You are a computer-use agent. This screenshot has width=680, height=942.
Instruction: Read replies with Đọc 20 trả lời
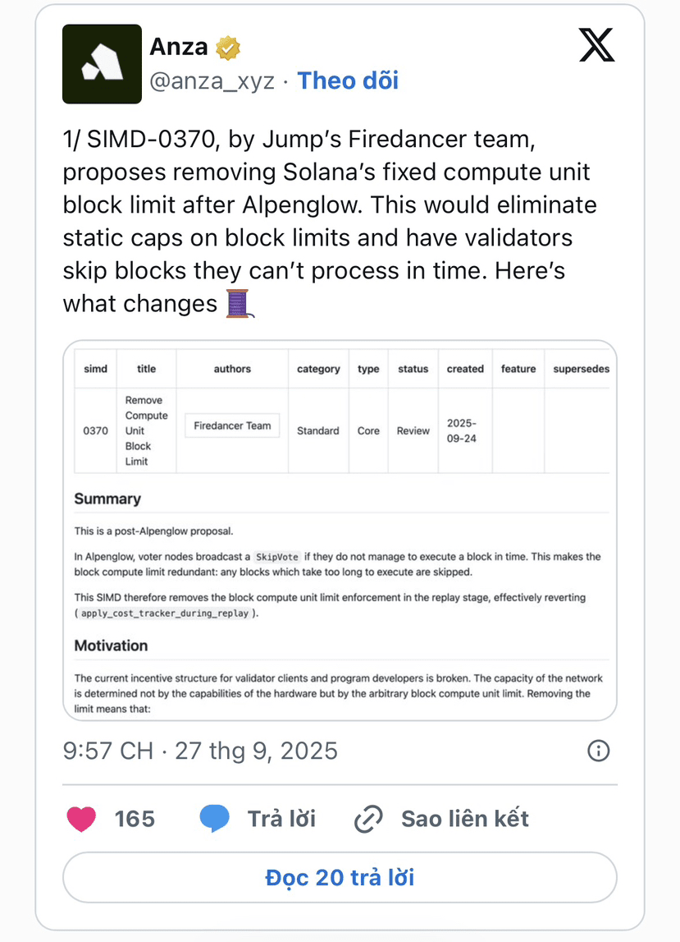point(340,877)
